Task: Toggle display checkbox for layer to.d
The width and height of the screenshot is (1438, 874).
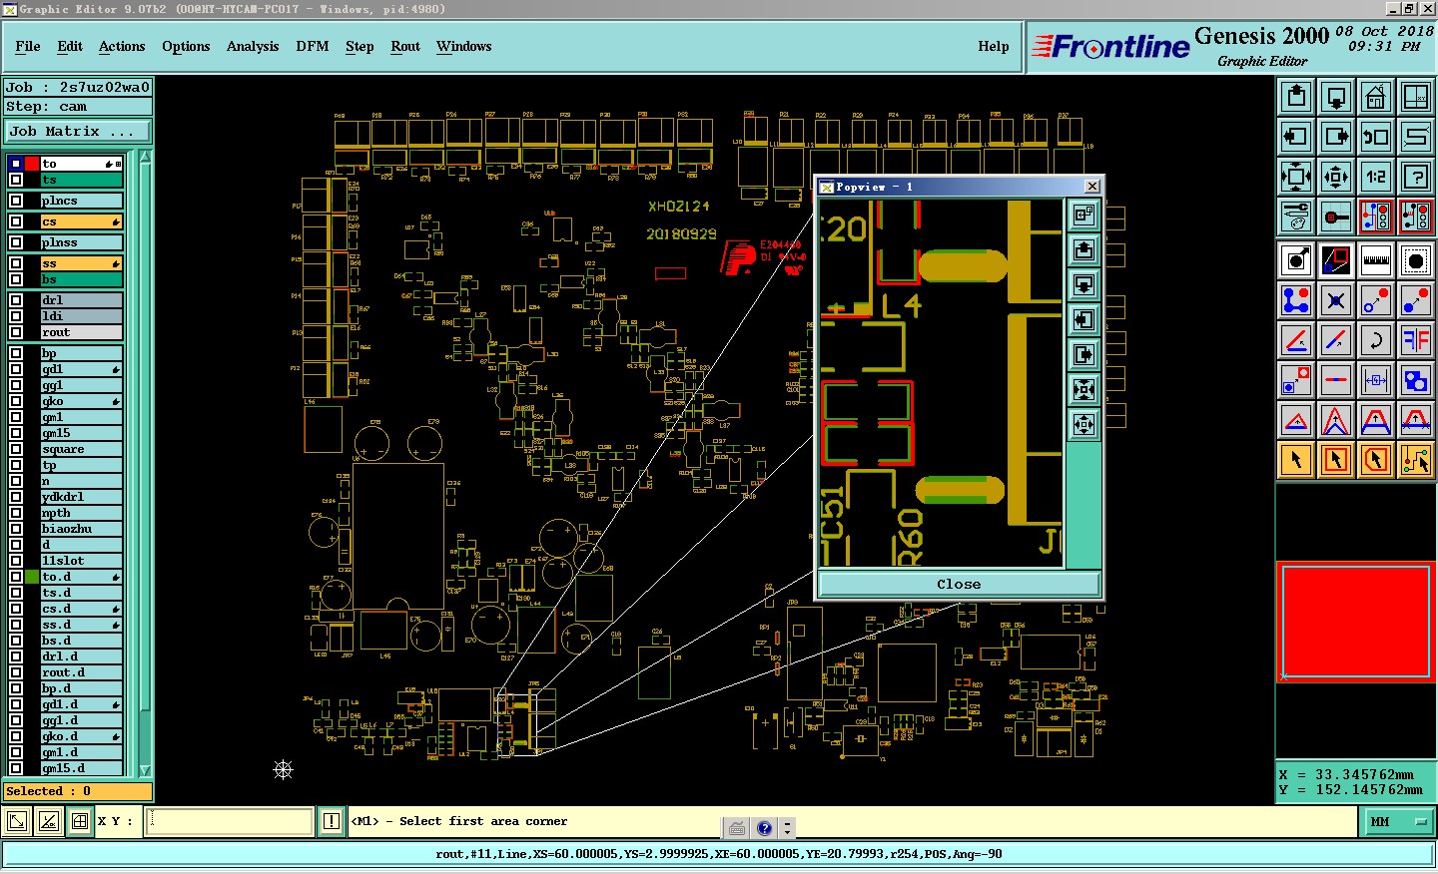Action: (x=16, y=577)
